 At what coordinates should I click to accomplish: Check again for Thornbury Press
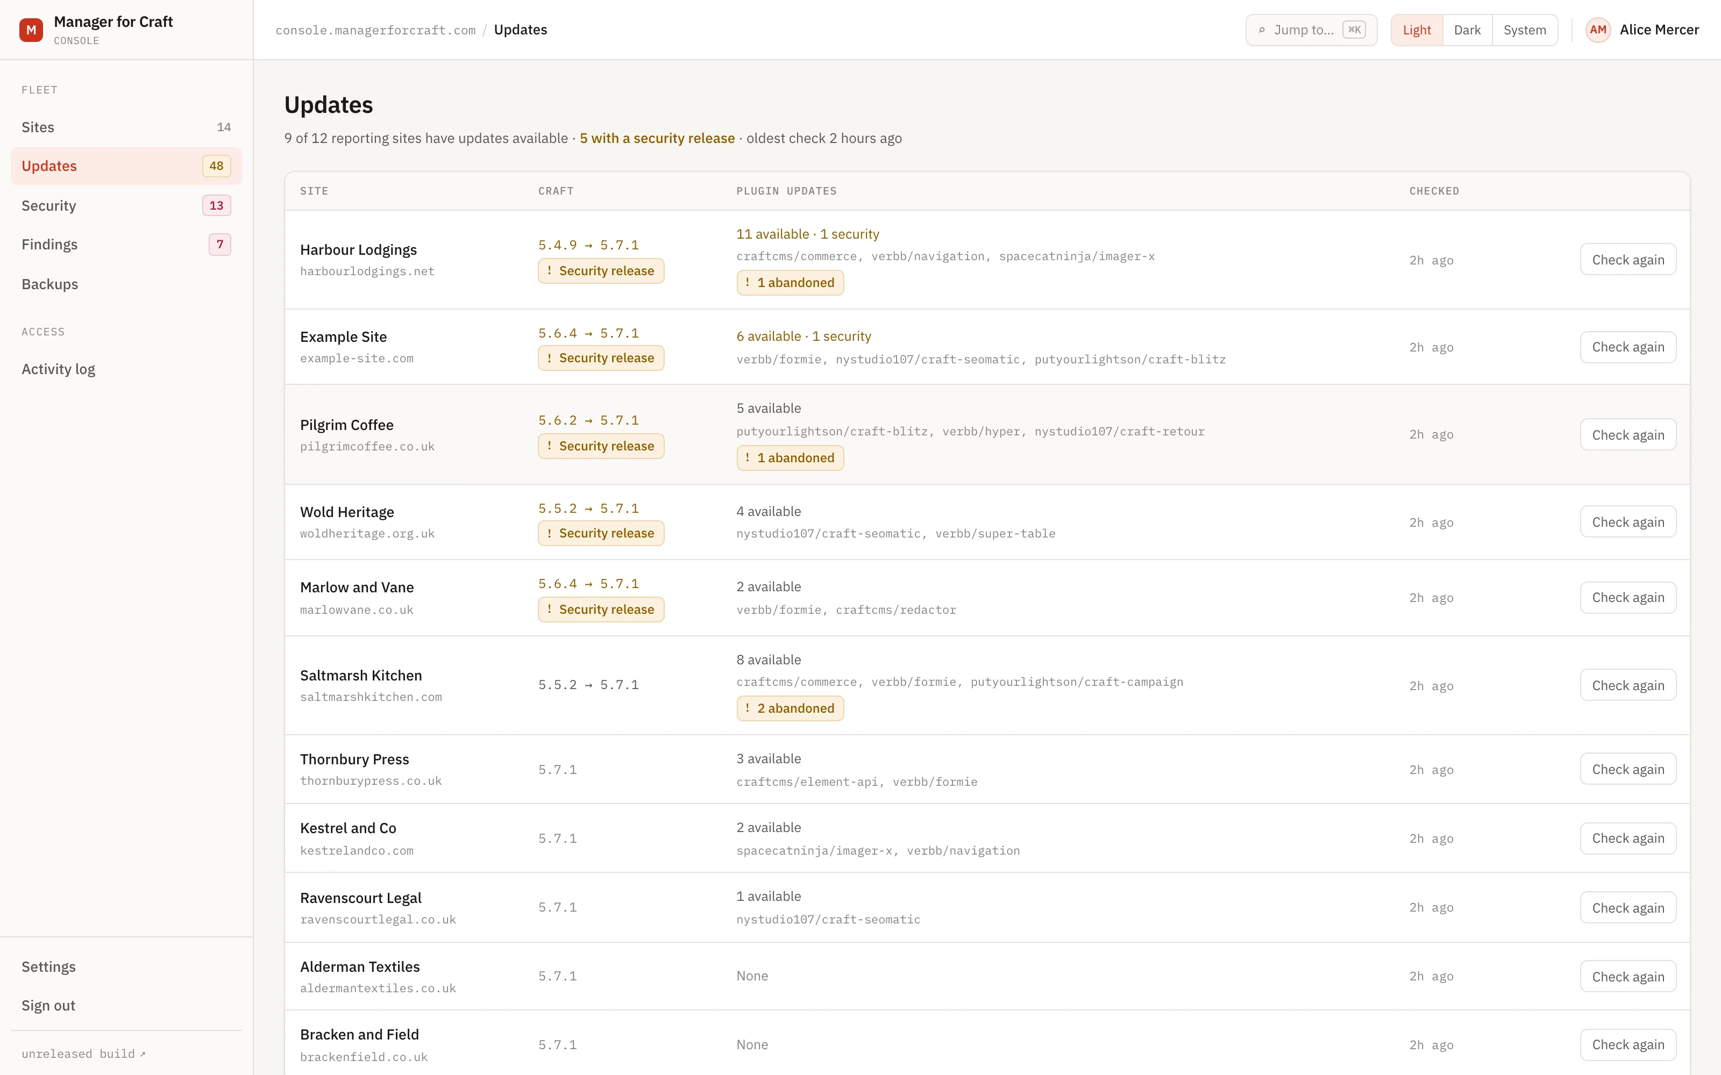click(1628, 769)
